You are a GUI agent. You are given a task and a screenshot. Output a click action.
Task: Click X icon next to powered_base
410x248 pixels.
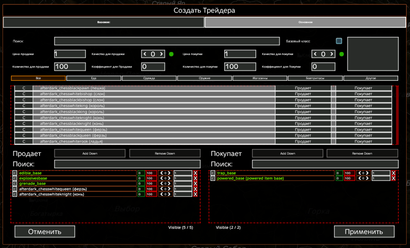pyautogui.click(x=393, y=178)
